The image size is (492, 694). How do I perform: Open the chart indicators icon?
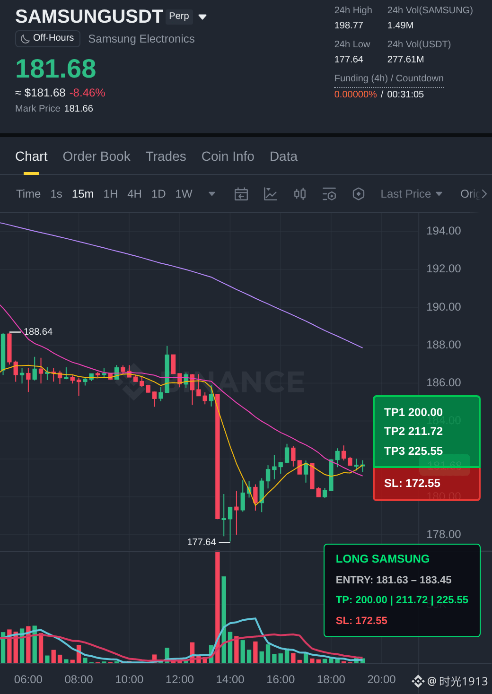click(271, 194)
